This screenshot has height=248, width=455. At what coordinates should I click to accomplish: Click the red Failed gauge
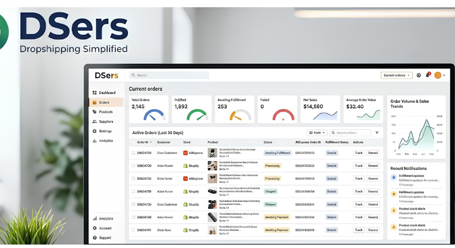(283, 115)
